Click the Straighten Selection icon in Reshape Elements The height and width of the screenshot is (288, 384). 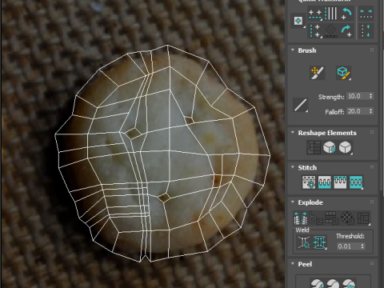pyautogui.click(x=314, y=147)
